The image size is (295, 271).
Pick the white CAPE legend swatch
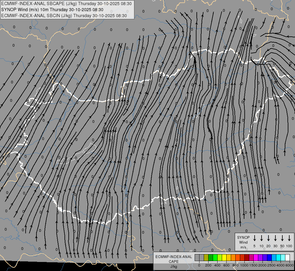pyautogui.click(x=287, y=257)
